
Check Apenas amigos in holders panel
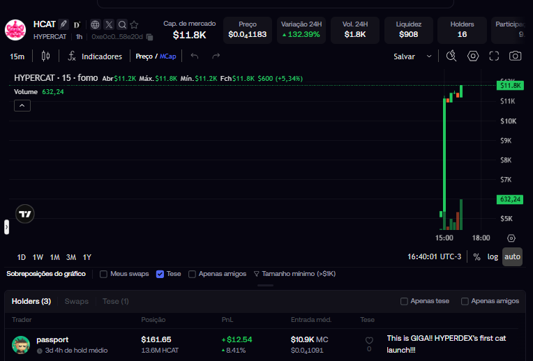pos(465,301)
